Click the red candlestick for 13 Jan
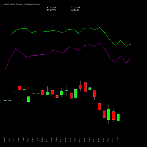This screenshot has width=147, height=147. coord(113,116)
